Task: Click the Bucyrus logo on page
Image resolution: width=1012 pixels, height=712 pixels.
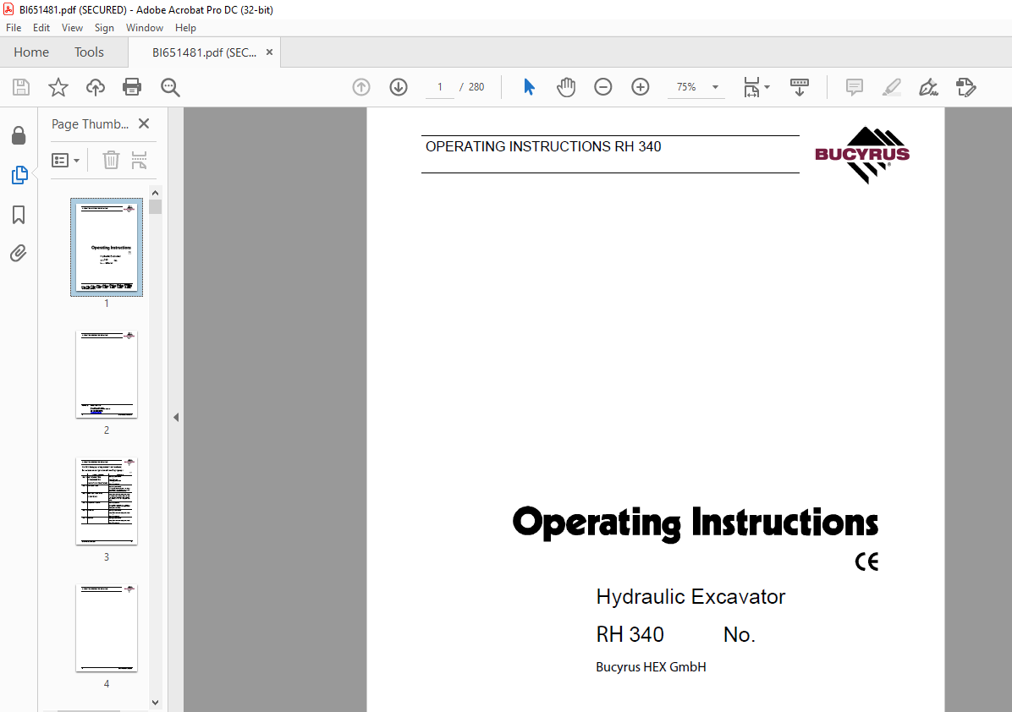Action: click(x=862, y=155)
